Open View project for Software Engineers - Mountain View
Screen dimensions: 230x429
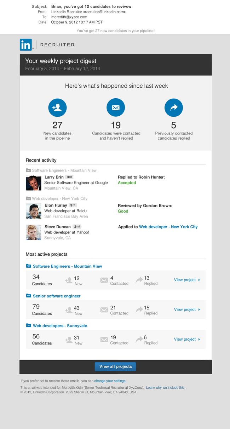187,280
